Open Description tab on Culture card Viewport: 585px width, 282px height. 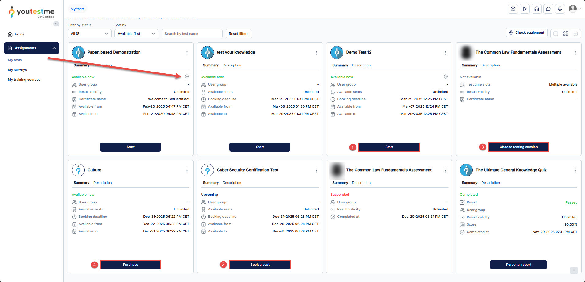(102, 183)
